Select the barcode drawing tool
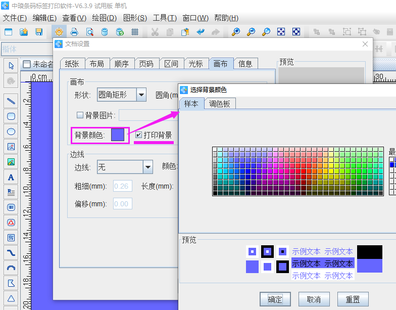The width and height of the screenshot is (396, 310). tap(11, 207)
